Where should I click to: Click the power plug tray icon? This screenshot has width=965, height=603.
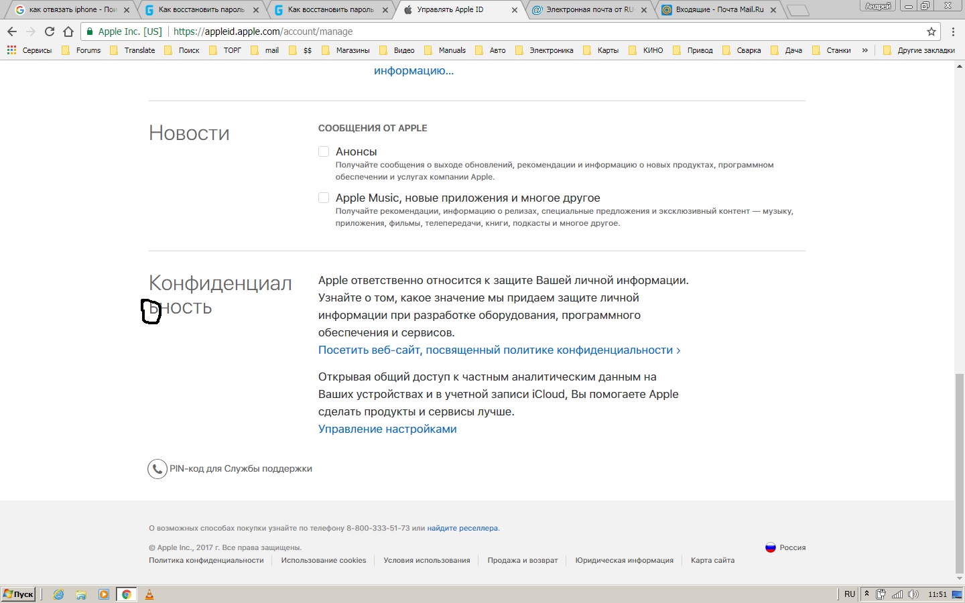881,594
